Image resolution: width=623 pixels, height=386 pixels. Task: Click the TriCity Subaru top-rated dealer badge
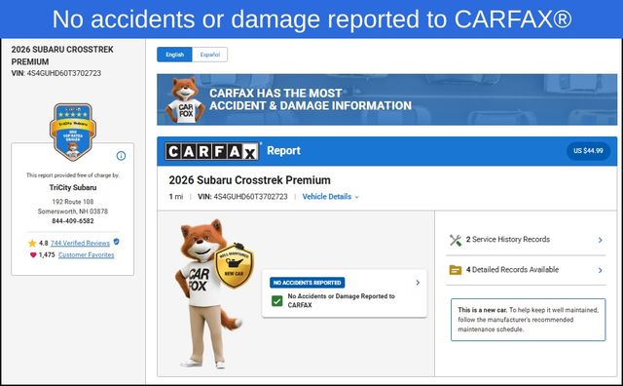[73, 132]
